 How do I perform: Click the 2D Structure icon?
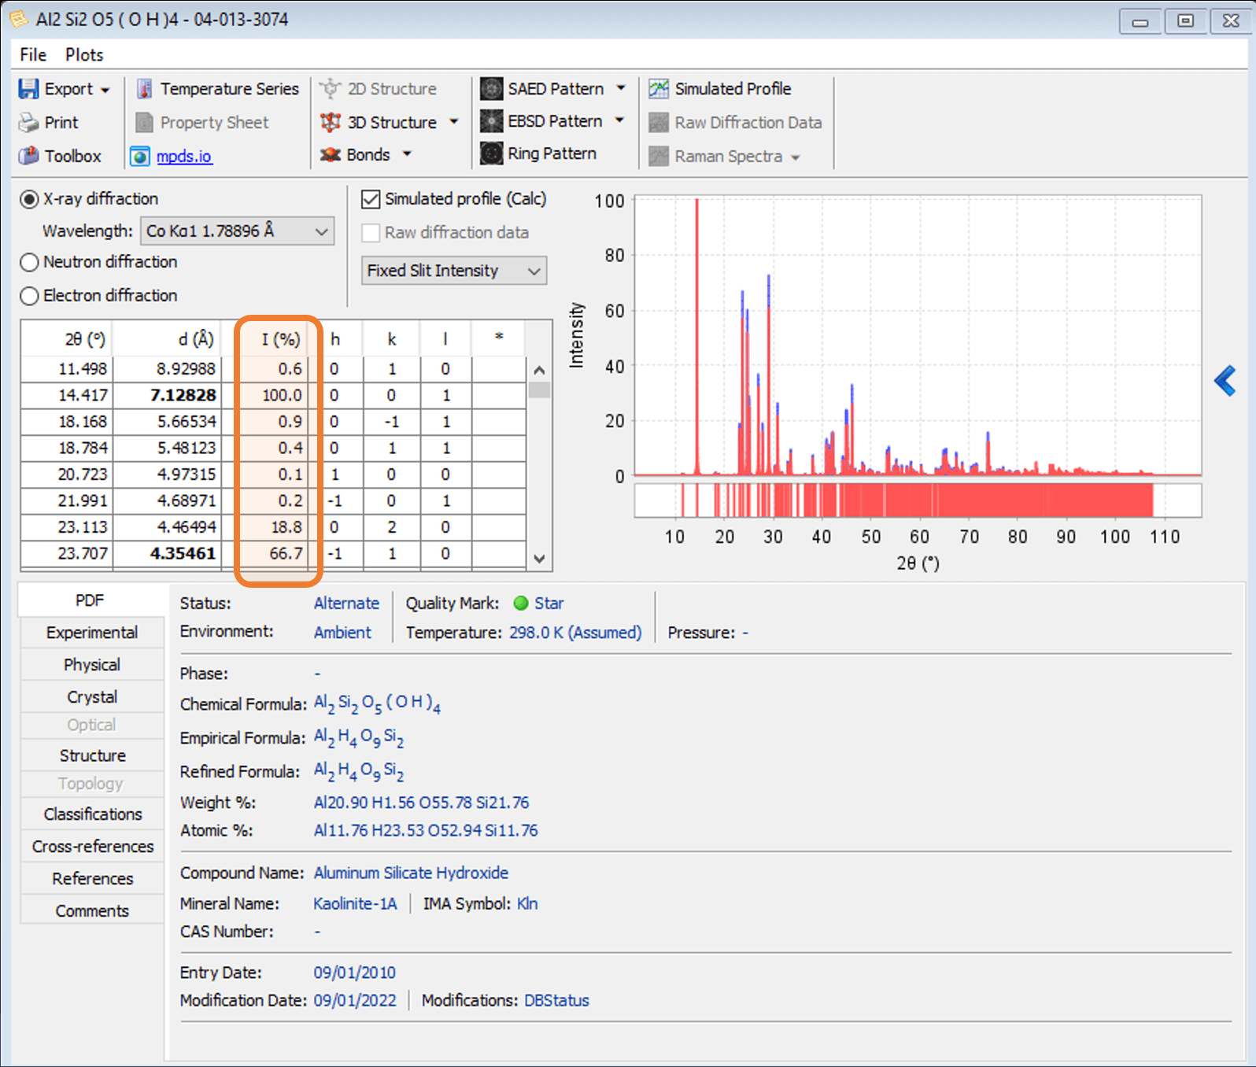[x=331, y=89]
